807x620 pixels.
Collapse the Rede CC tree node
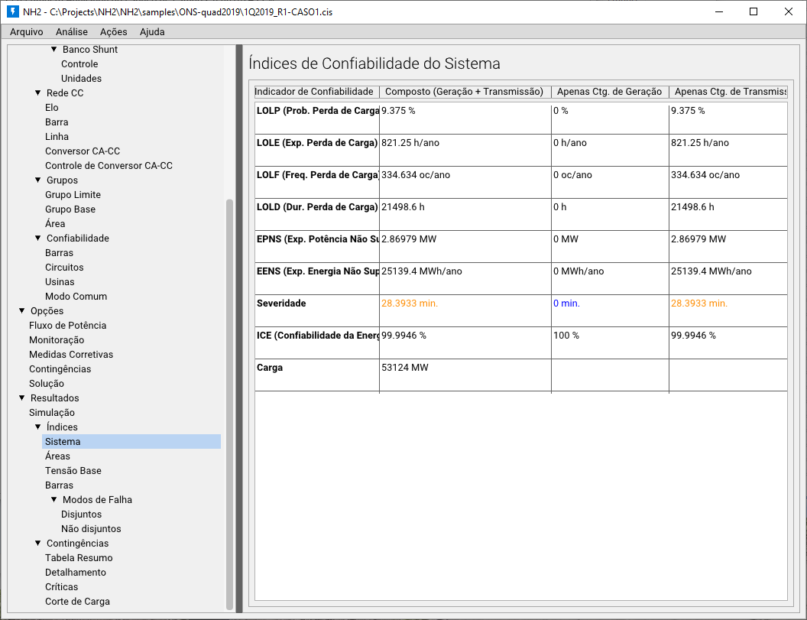click(x=38, y=93)
